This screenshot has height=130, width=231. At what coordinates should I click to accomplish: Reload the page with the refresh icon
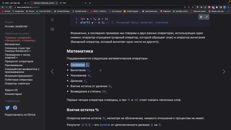(x=10, y=7)
